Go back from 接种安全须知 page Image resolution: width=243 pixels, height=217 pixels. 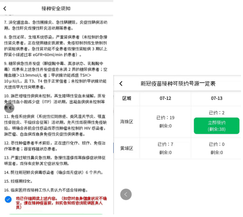[5, 8]
